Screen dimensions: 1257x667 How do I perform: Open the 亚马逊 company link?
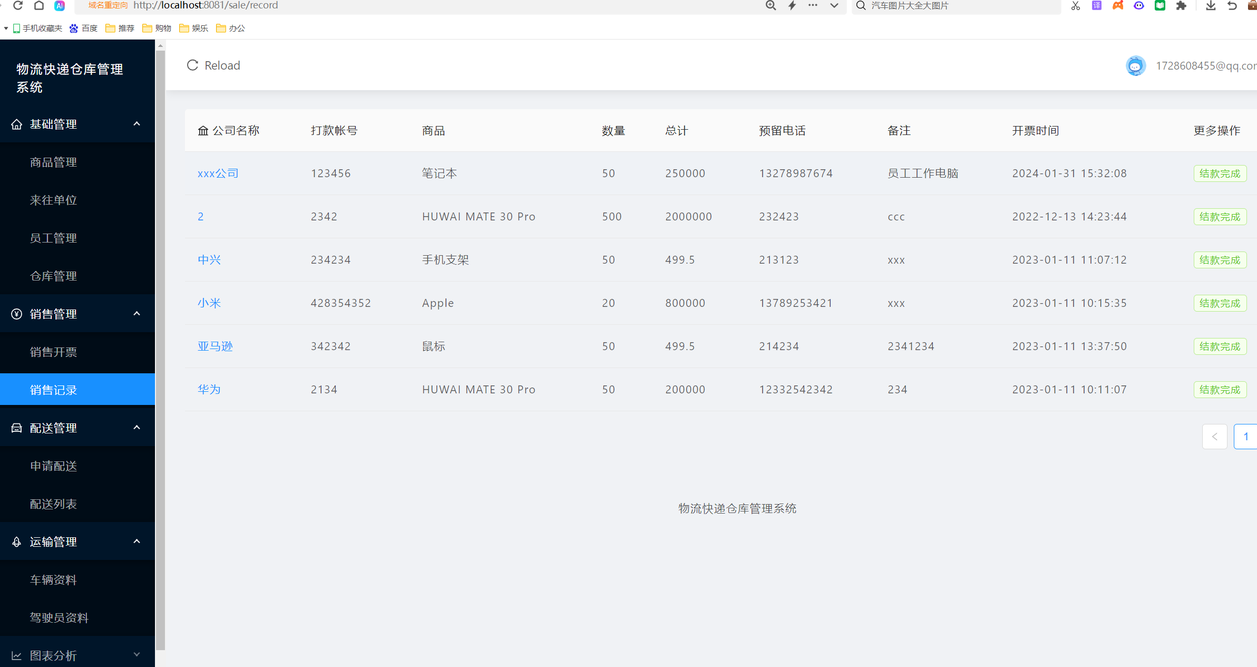[x=215, y=346]
